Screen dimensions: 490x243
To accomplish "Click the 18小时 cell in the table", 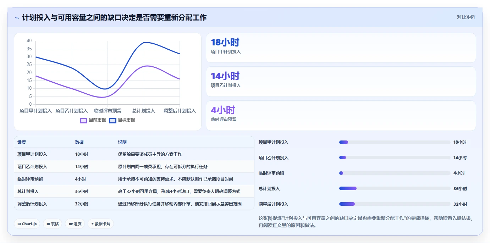I will point(82,154).
